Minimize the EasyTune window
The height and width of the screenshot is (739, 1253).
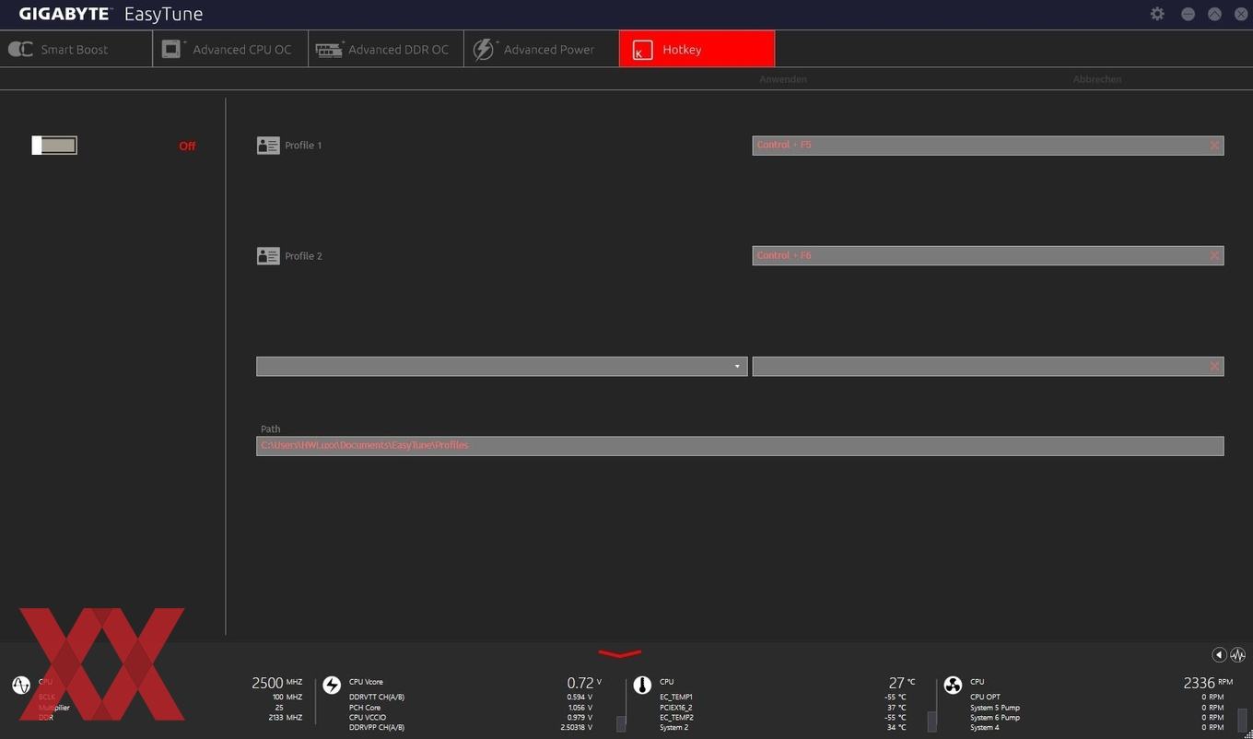point(1188,14)
